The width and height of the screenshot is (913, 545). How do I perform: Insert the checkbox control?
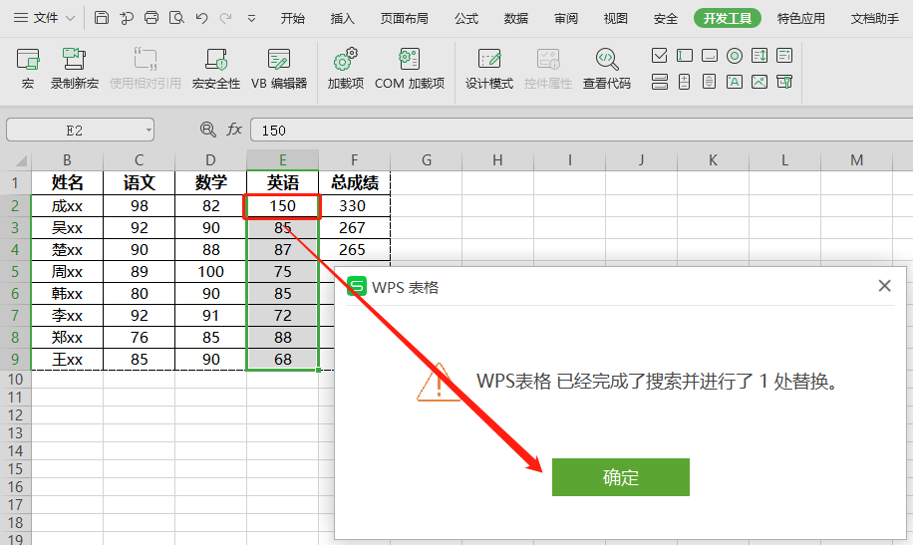tap(659, 56)
